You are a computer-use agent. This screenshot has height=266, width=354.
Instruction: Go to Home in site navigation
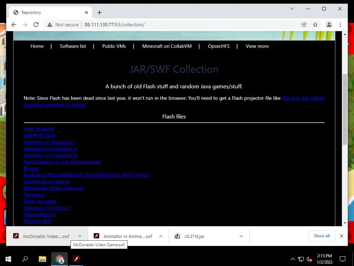37,46
